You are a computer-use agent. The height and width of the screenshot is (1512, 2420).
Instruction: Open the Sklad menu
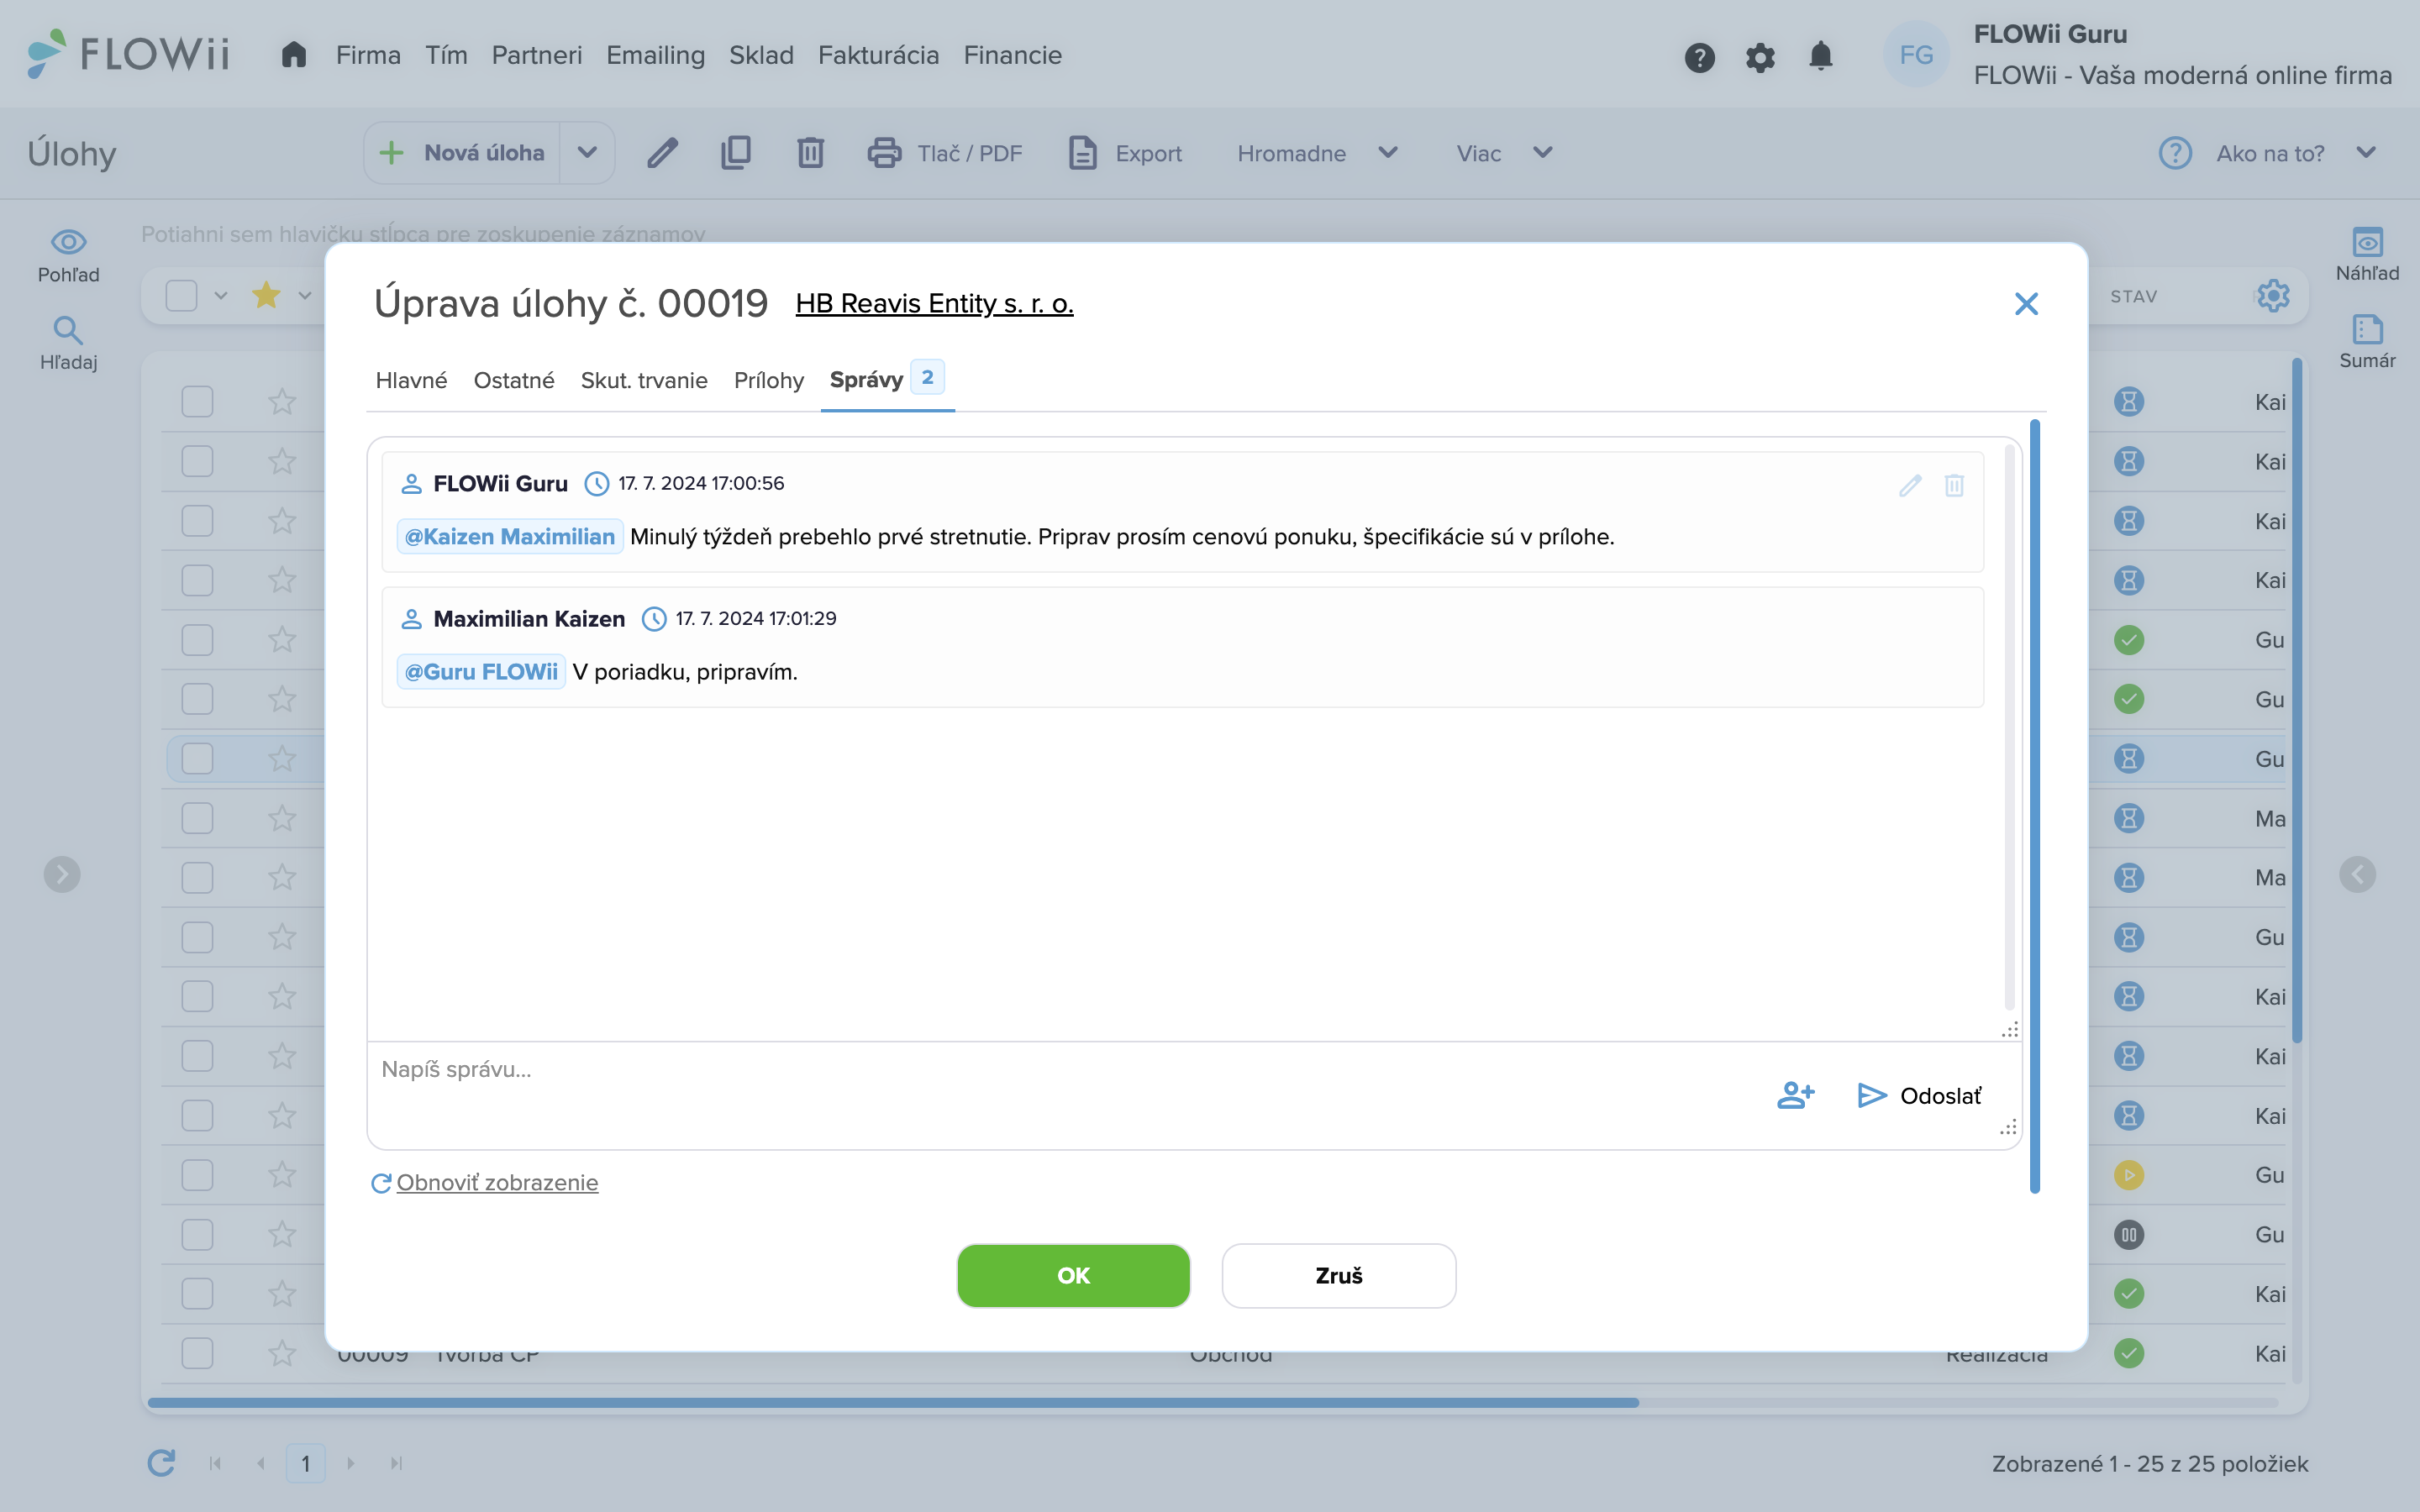761,55
